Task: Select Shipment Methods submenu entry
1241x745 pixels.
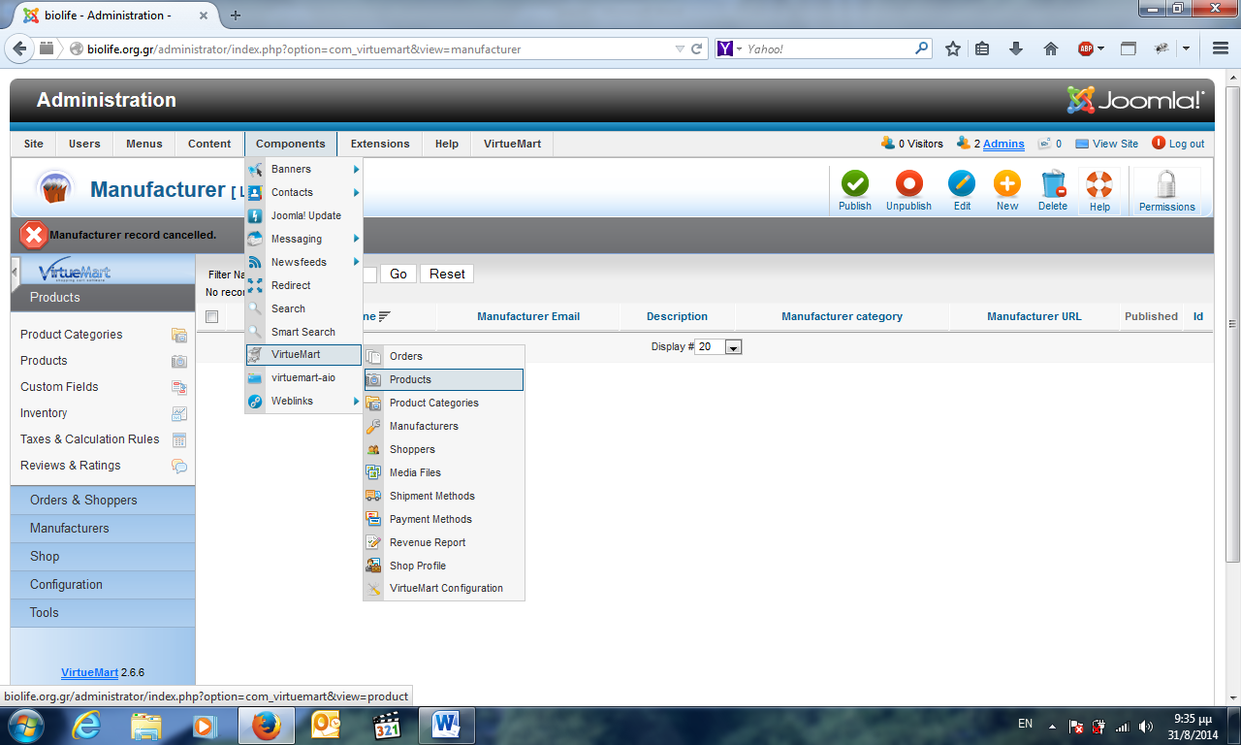Action: tap(443, 496)
